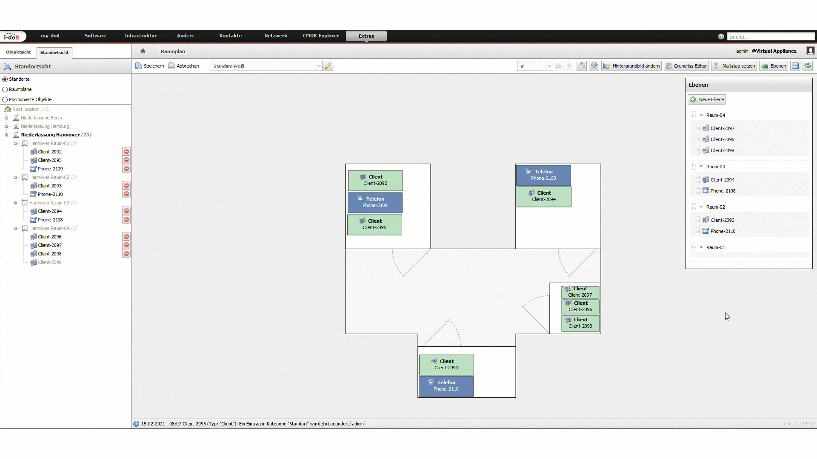Click the radar icon in the toolbar
The width and height of the screenshot is (817, 459).
tap(594, 66)
